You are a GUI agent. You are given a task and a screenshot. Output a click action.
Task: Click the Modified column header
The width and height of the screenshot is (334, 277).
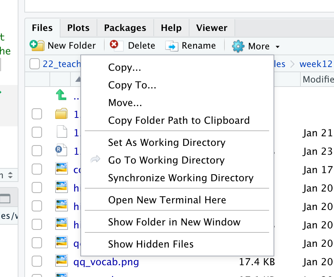[318, 79]
